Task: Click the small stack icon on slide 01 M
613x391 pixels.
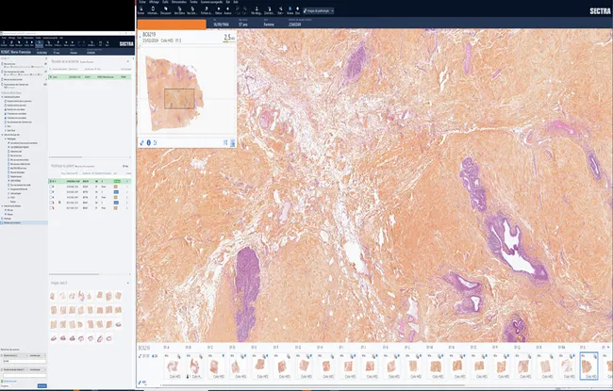Action: pos(439,356)
